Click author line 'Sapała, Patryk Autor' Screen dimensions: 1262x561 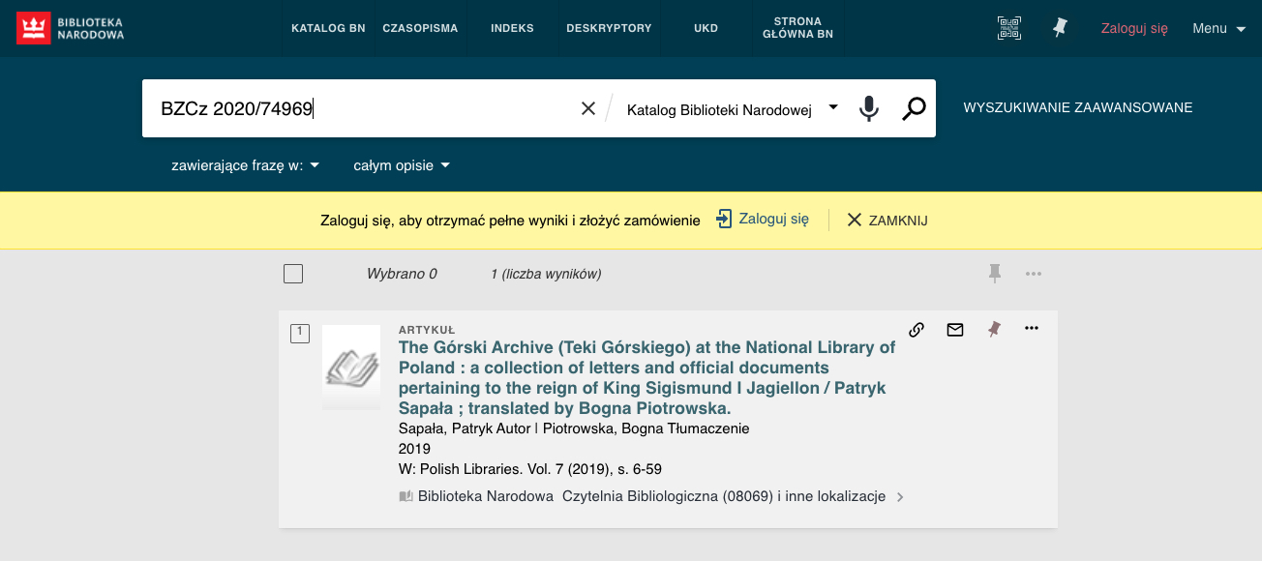(x=466, y=428)
